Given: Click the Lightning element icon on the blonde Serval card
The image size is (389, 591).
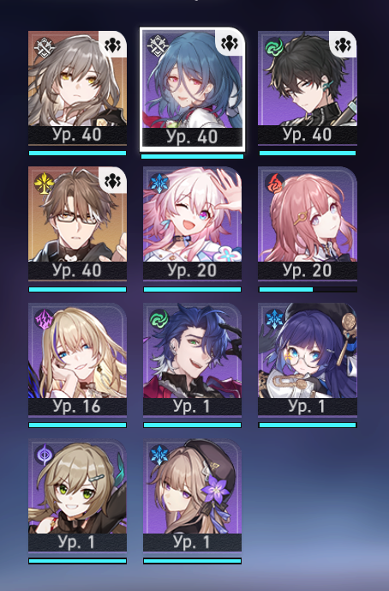Looking at the screenshot, I should (44, 319).
